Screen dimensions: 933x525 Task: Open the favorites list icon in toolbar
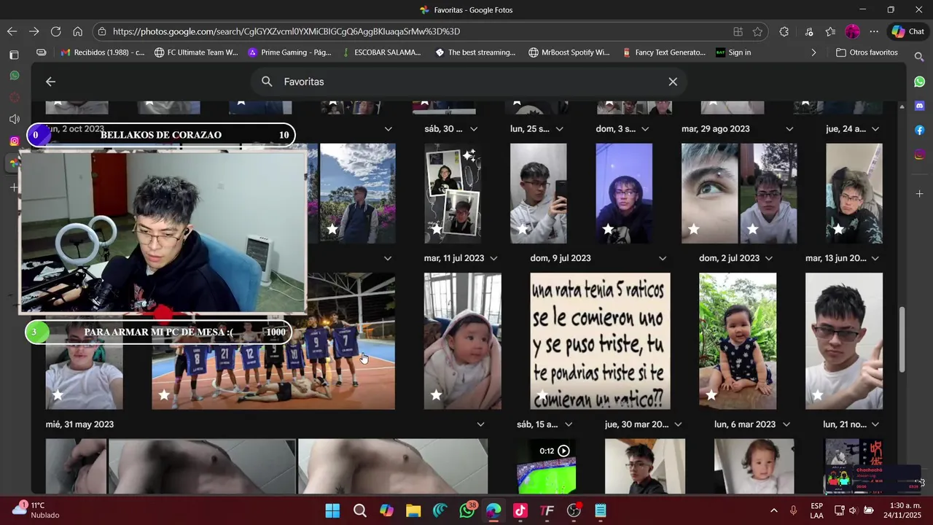point(830,31)
